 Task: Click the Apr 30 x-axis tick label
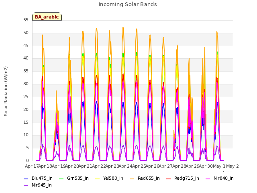206,166
